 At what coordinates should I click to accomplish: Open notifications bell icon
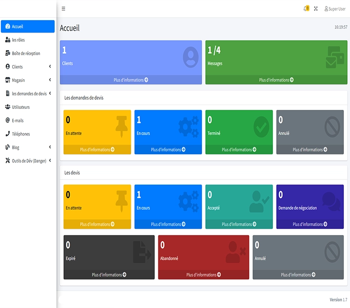[306, 8]
